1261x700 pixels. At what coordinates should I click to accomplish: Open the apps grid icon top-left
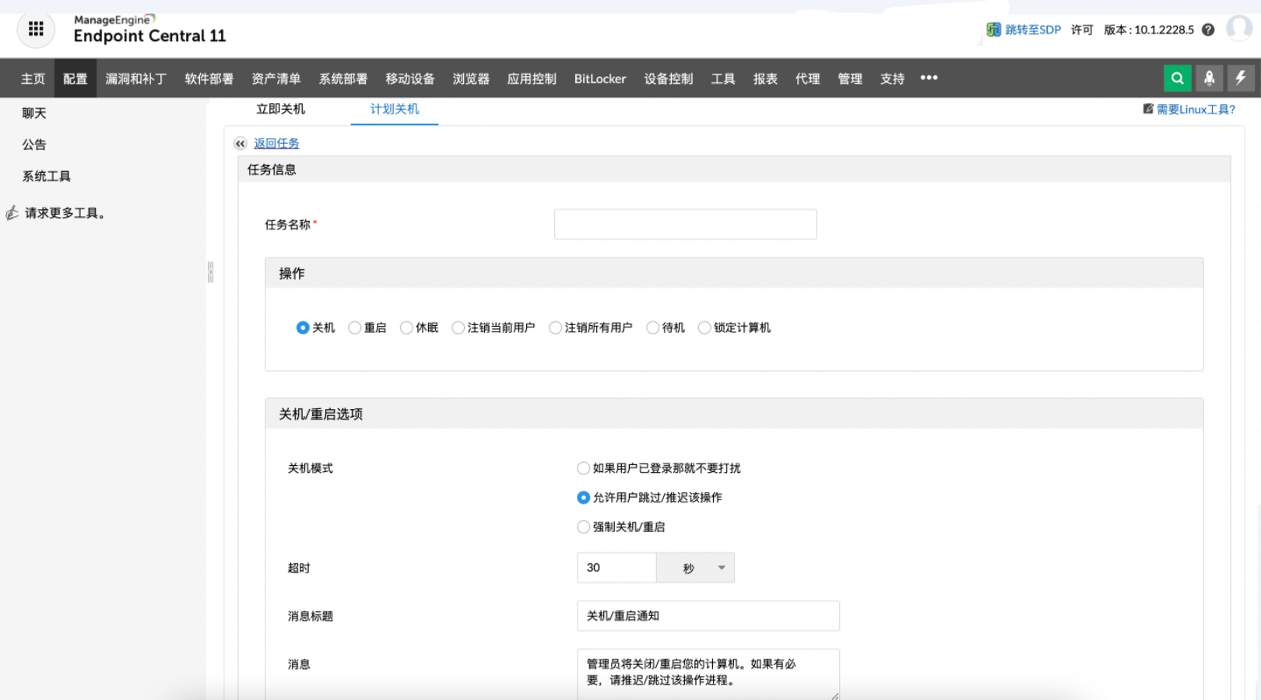tap(35, 29)
